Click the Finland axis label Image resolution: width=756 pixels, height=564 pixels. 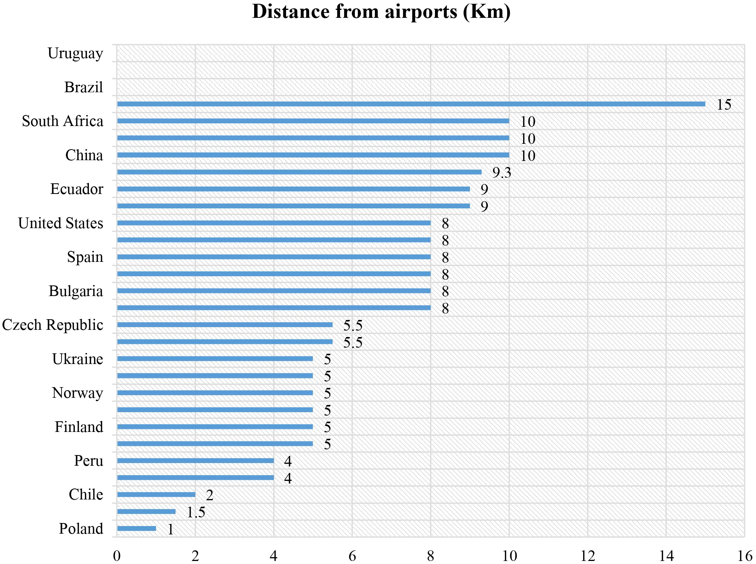[79, 427]
